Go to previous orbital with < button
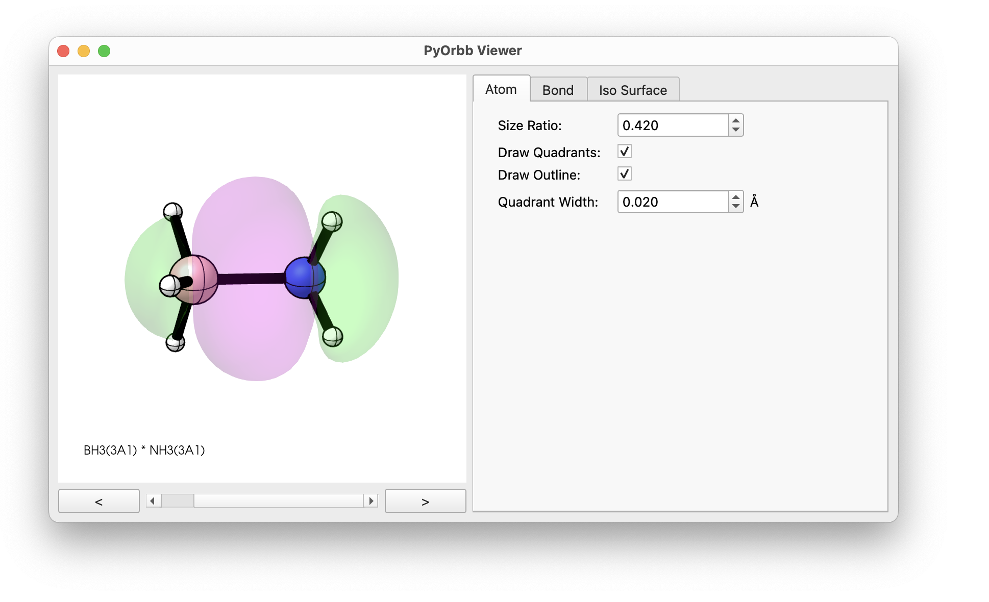Viewport: 989px width, 602px height. (99, 501)
